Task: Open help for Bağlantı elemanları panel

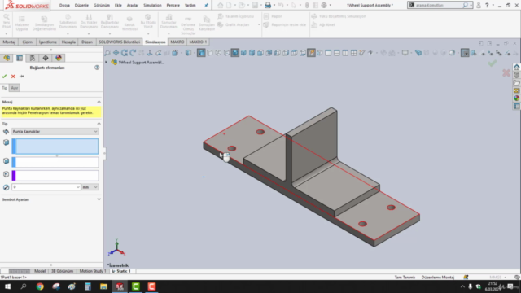Action: point(97,68)
